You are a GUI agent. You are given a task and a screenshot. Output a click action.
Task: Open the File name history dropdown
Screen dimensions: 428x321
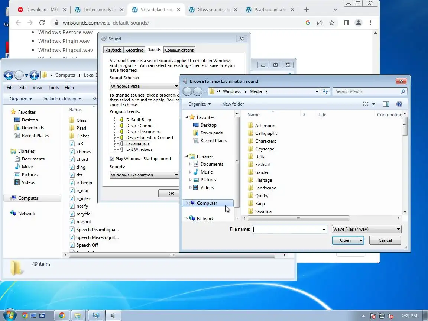tap(324, 229)
